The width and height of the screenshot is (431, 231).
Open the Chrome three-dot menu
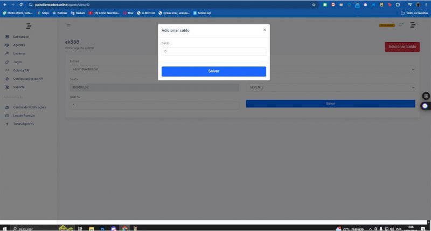(x=426, y=5)
